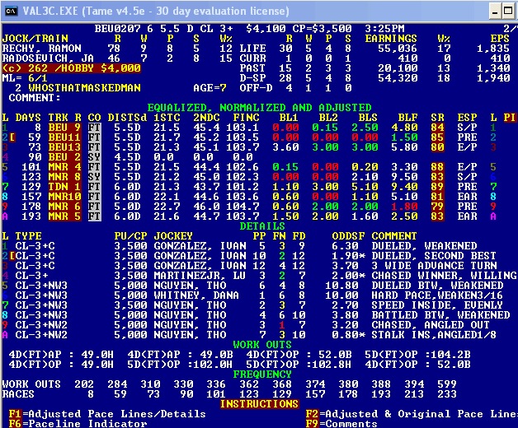Select work outs frequency value 599
This screenshot has width=518, height=428.
(x=447, y=384)
